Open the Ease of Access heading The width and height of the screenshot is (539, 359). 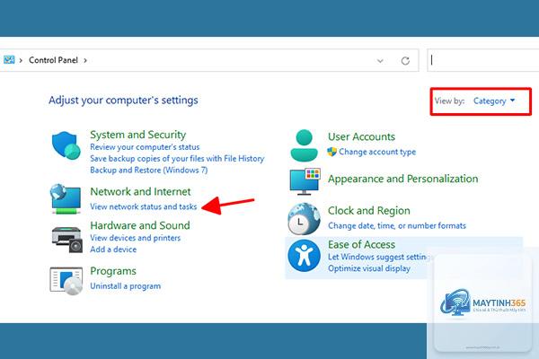click(361, 245)
